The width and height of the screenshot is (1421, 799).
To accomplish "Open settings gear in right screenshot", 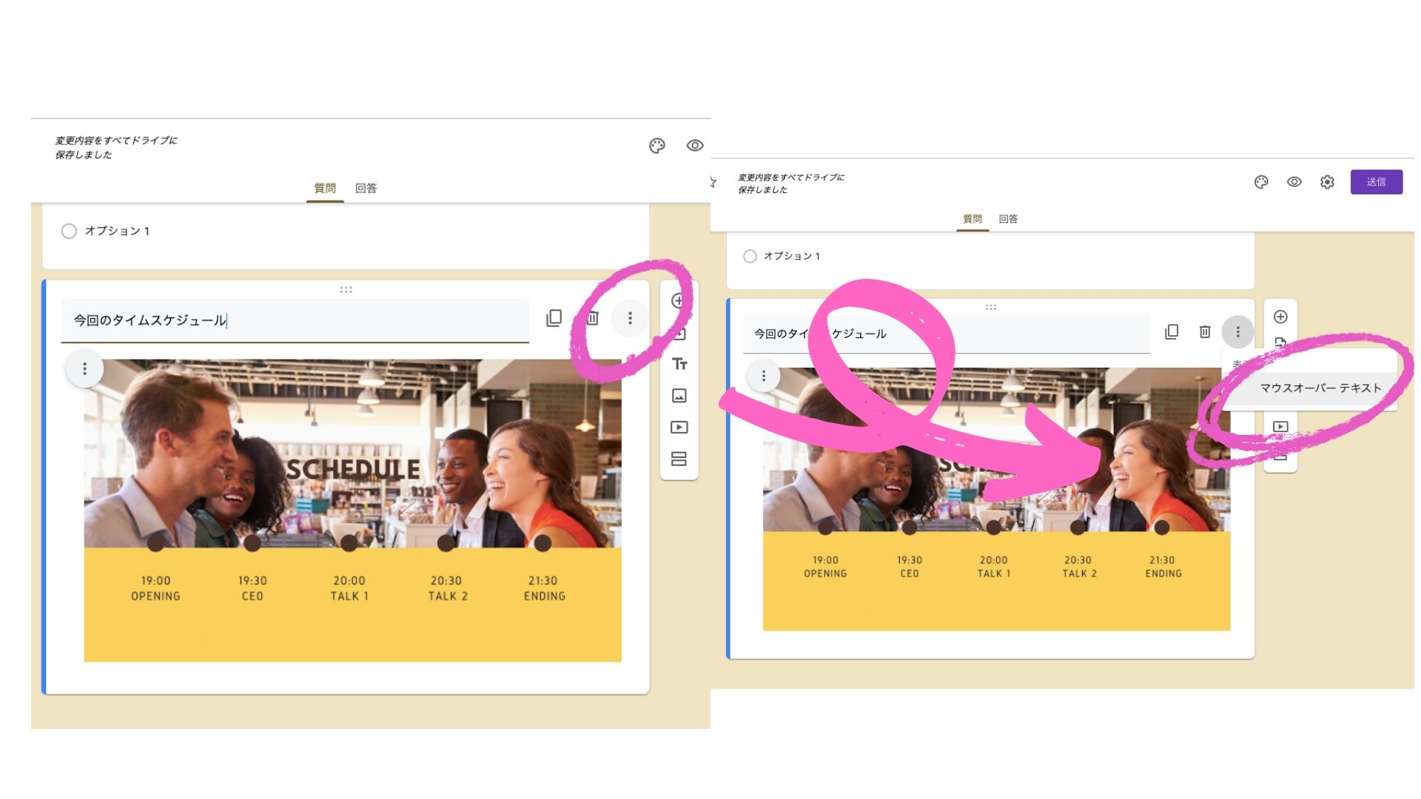I will 1327,182.
